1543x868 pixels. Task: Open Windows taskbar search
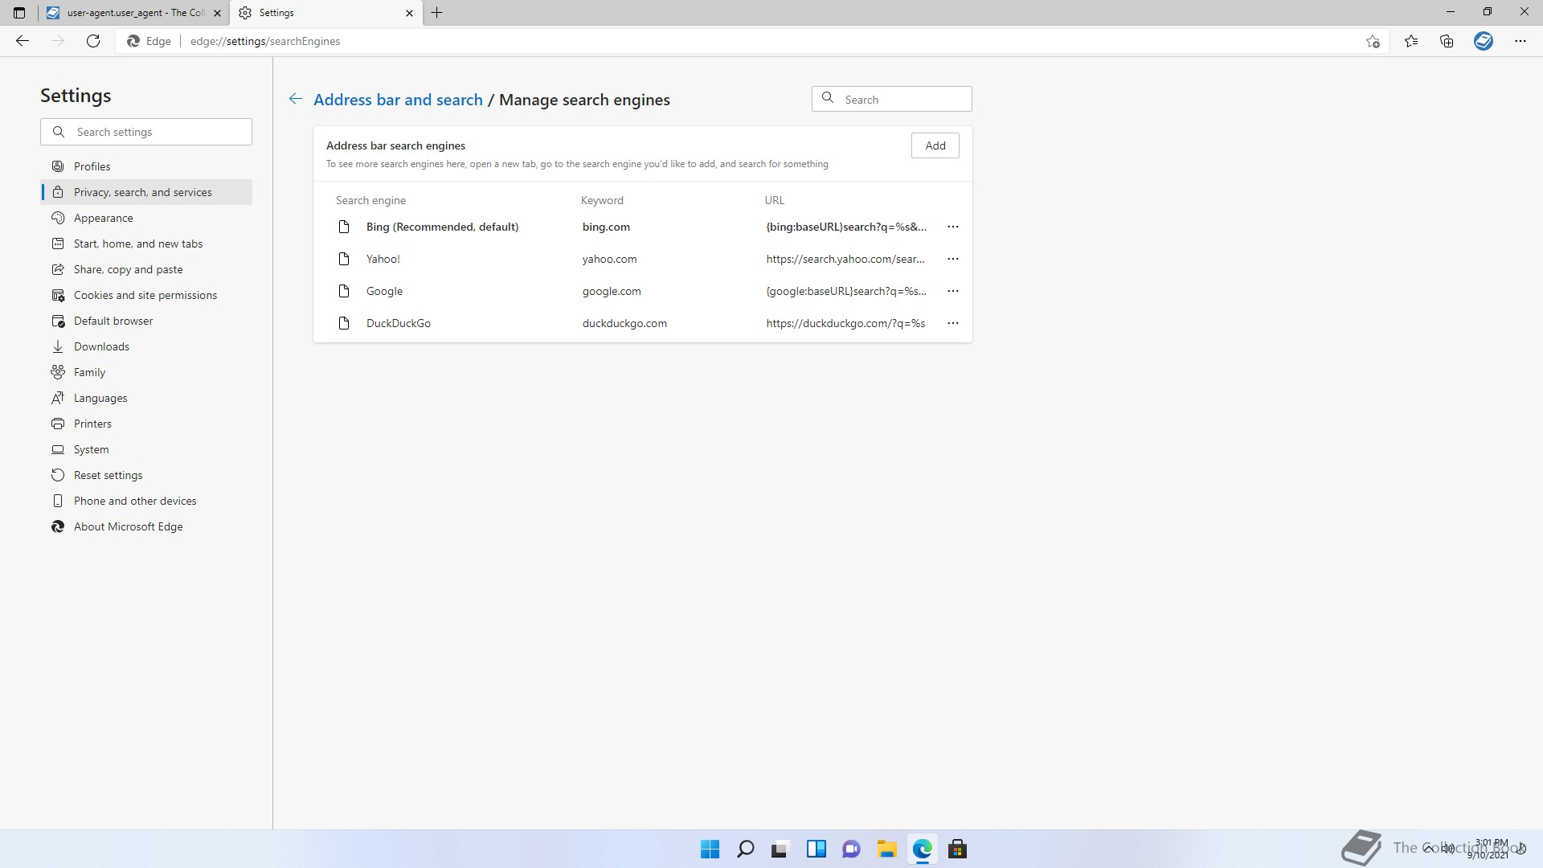click(746, 849)
